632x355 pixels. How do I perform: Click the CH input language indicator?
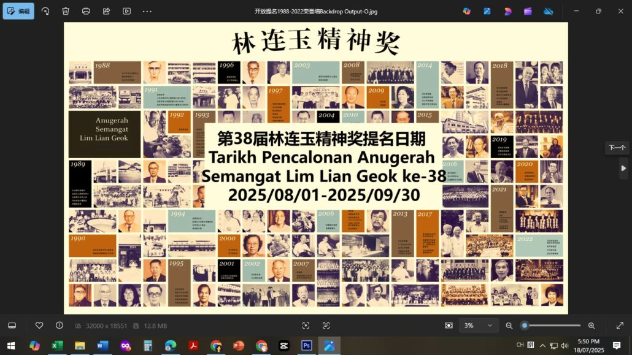[520, 345]
